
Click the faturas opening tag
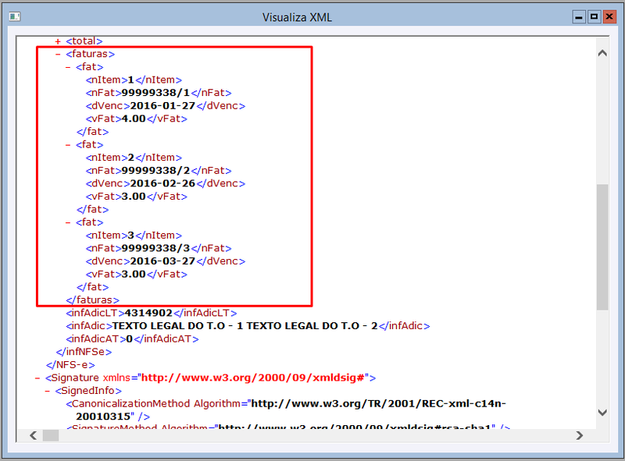click(x=90, y=54)
